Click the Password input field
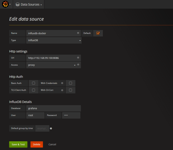 click(x=71, y=115)
